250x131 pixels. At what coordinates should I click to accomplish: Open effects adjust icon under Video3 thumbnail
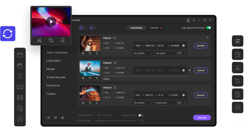coord(97,103)
